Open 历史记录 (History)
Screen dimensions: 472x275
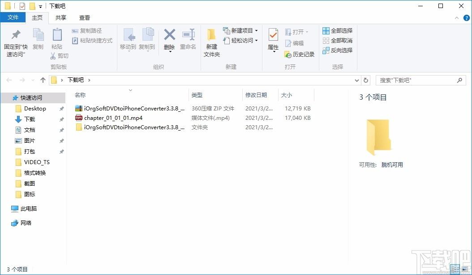(x=300, y=55)
